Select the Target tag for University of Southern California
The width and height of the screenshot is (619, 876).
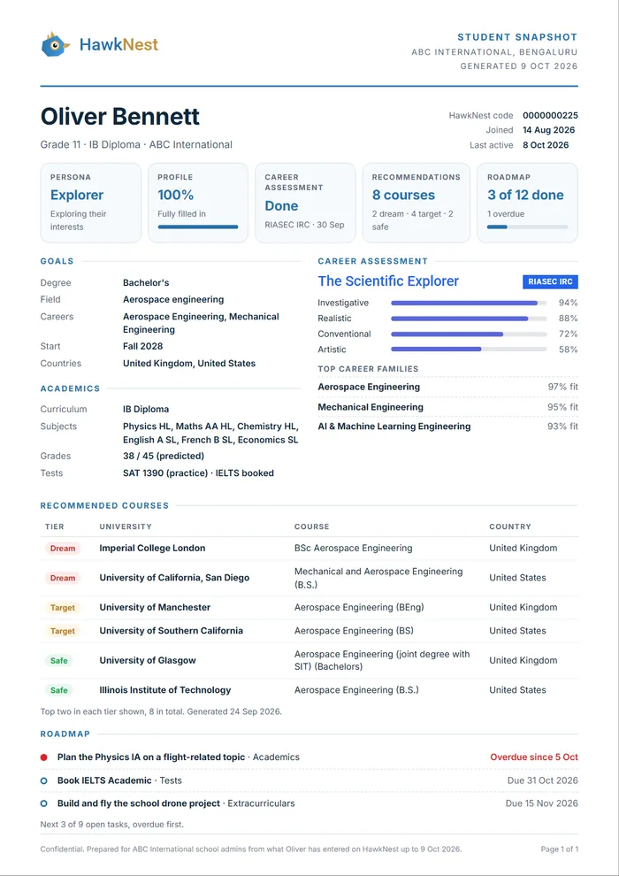(x=63, y=631)
